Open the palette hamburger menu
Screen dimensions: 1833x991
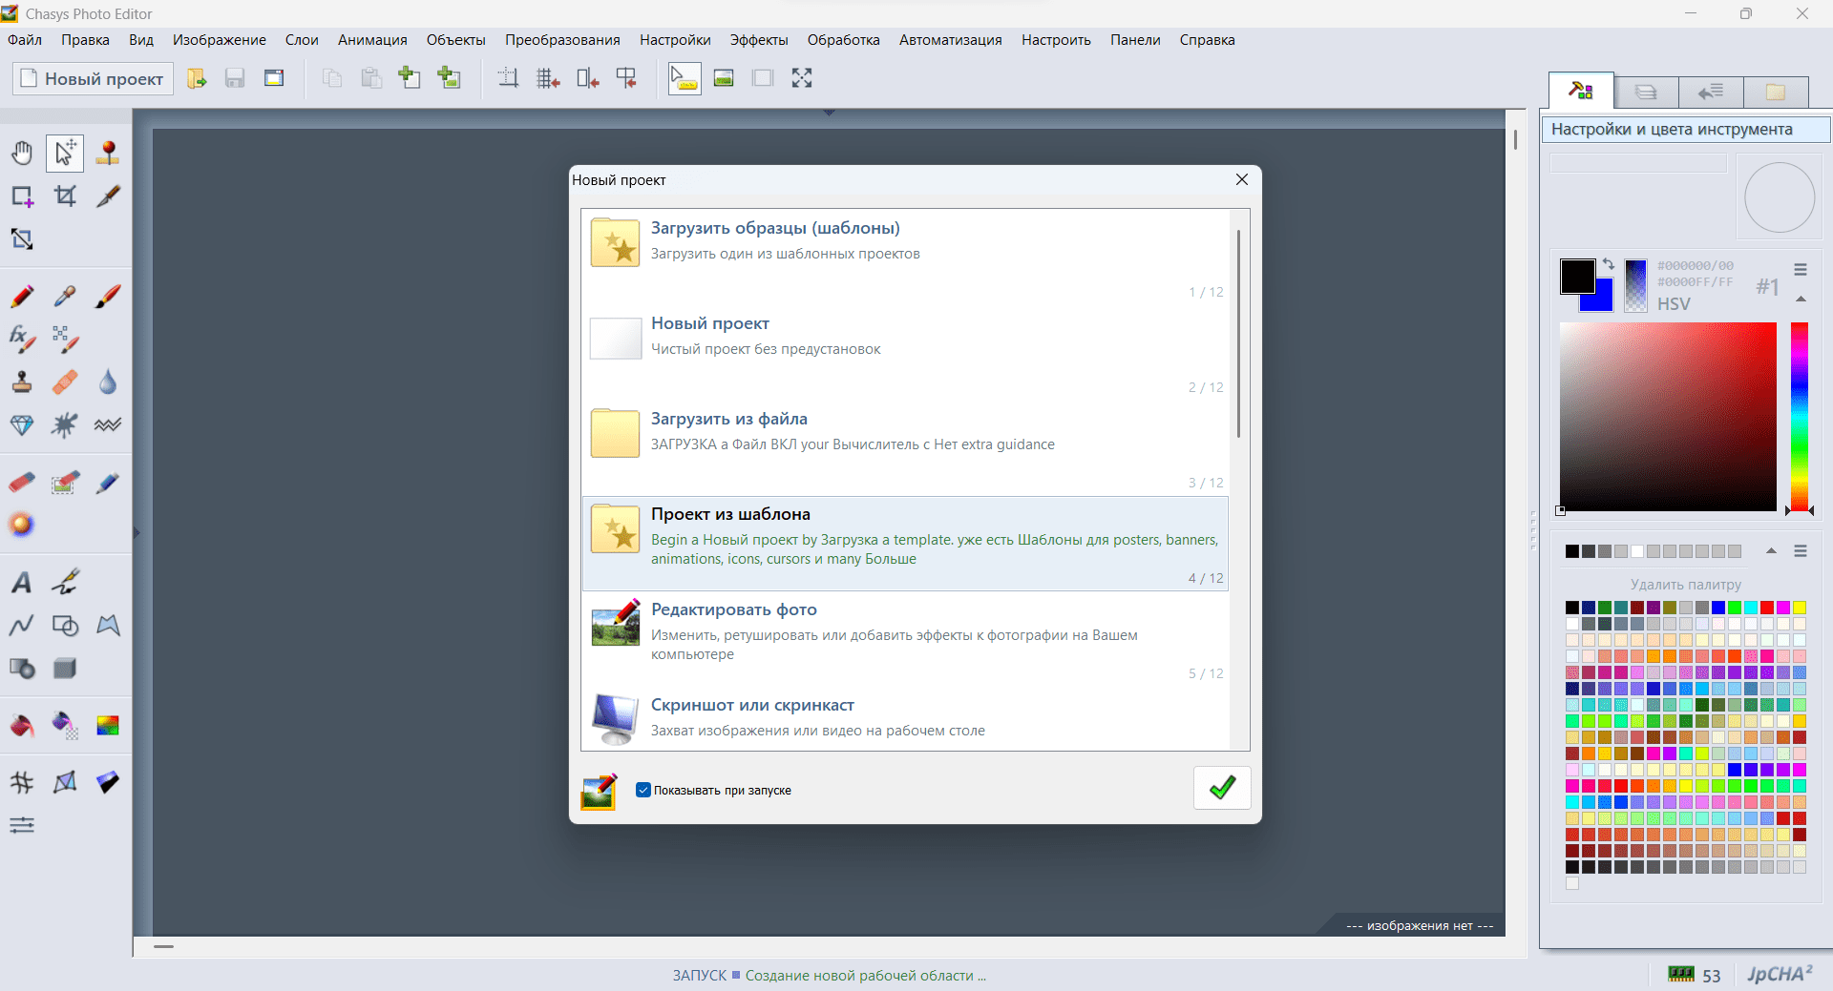click(x=1801, y=551)
